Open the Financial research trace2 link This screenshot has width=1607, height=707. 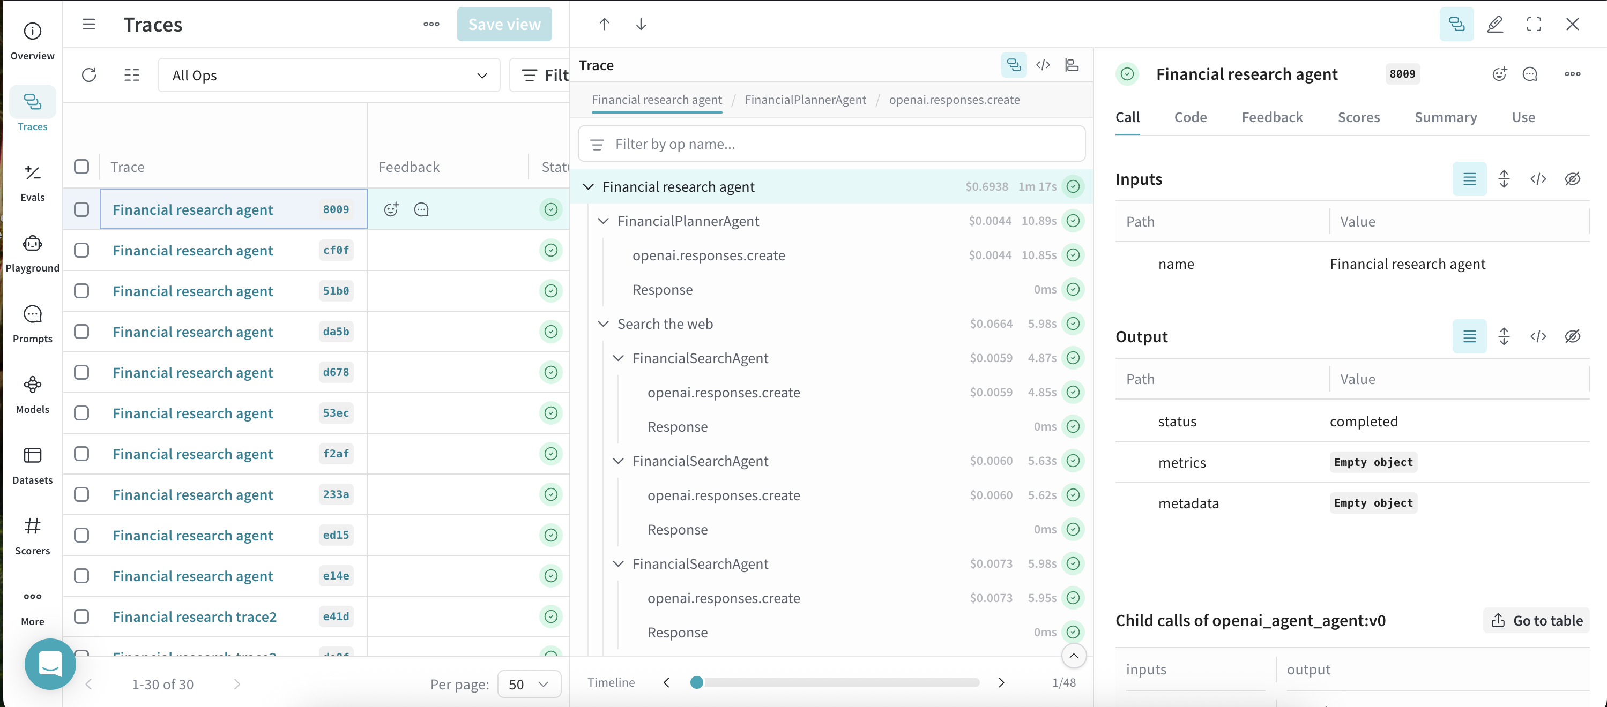[194, 616]
